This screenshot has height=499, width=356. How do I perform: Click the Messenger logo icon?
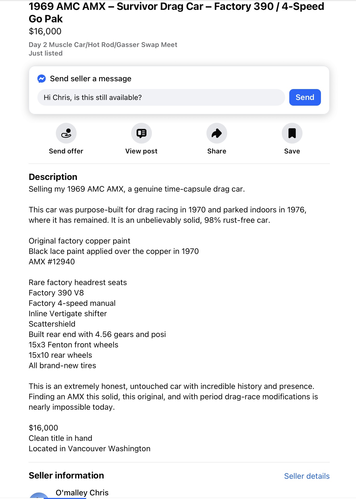coord(42,79)
